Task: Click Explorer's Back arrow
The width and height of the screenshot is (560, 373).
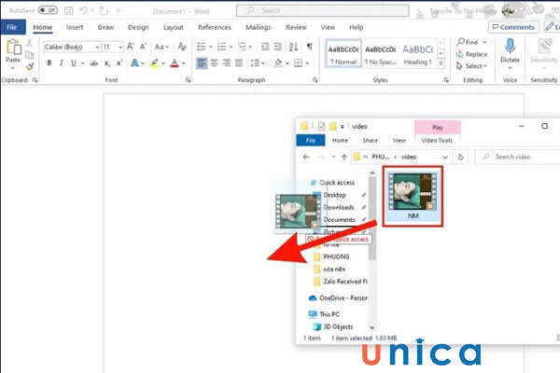Action: (x=306, y=157)
